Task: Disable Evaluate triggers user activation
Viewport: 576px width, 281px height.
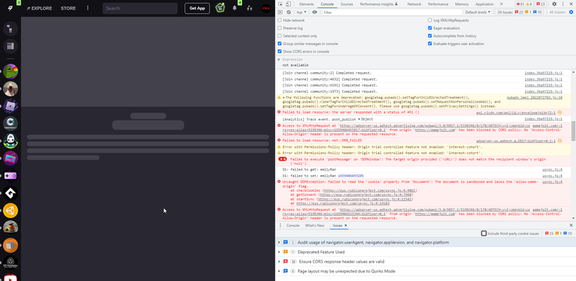Action: (x=430, y=43)
